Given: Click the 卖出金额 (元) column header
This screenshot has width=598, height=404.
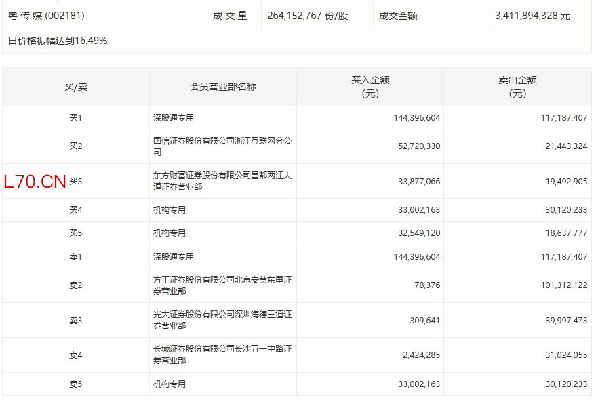Looking at the screenshot, I should pos(517,87).
